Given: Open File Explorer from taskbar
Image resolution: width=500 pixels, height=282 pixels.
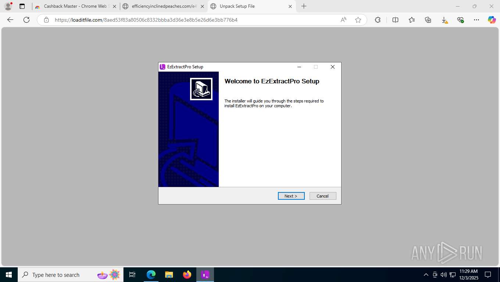Looking at the screenshot, I should [169, 275].
